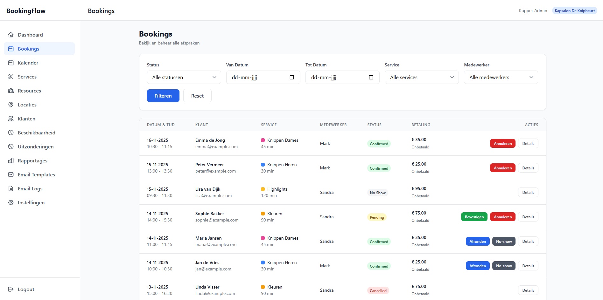Mark Maria Jansen as No-show

[x=503, y=241]
